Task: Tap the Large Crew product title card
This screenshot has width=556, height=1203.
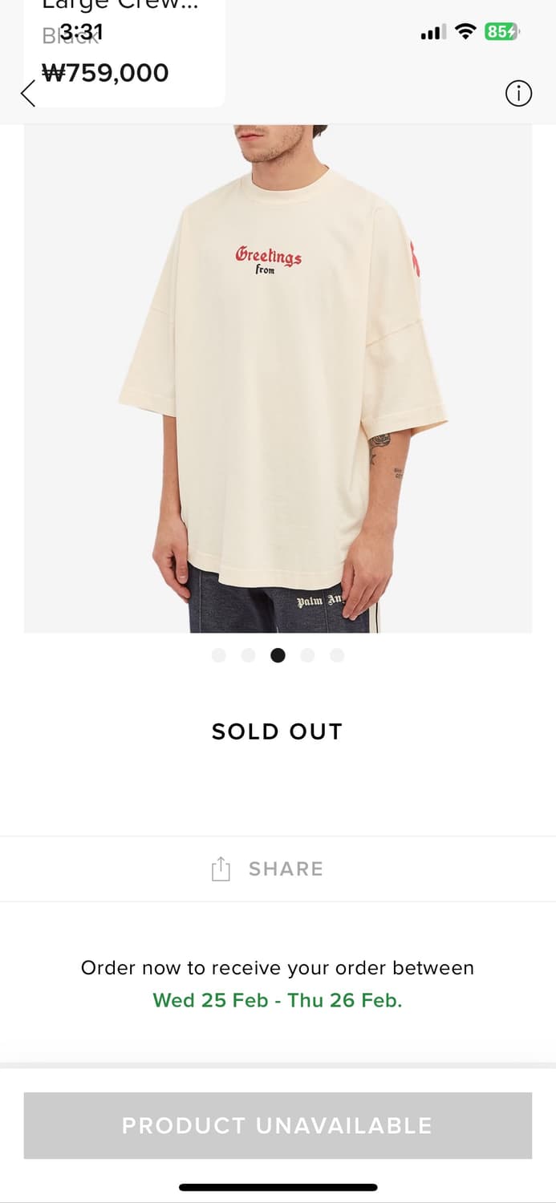Action: pos(124,53)
